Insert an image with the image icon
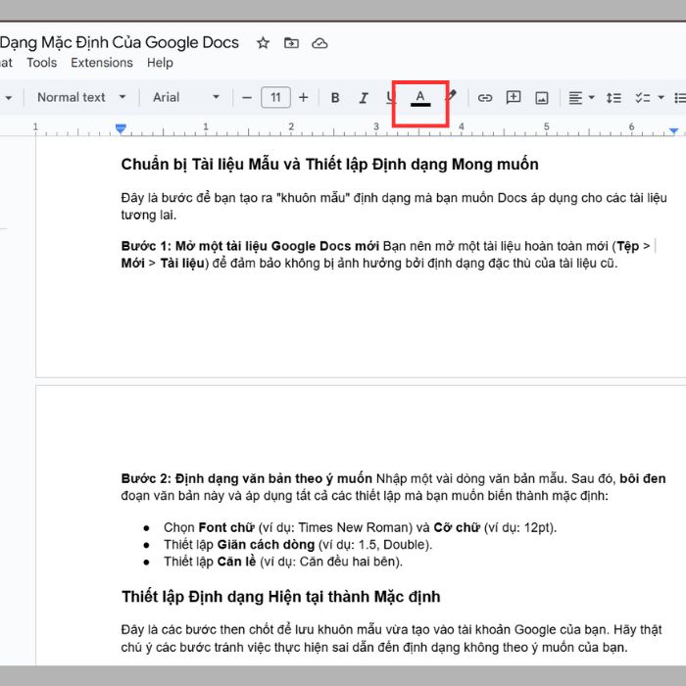This screenshot has width=686, height=686. (x=542, y=98)
